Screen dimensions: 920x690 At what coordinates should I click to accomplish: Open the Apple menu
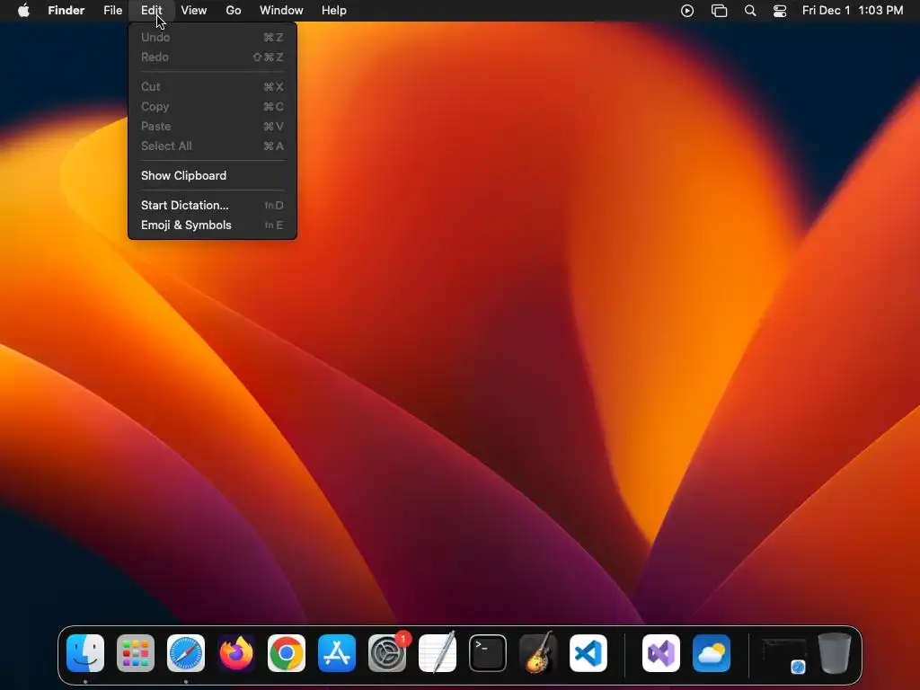tap(23, 11)
